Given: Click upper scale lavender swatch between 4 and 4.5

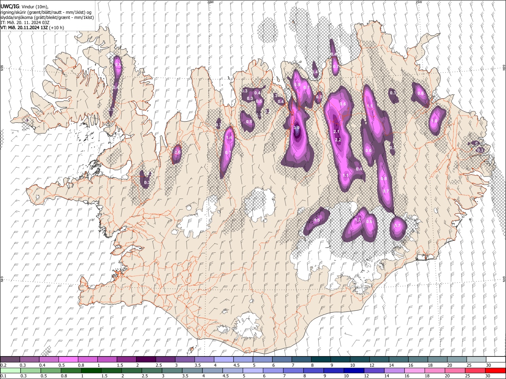Looking at the screenshot, I should click(x=223, y=360).
